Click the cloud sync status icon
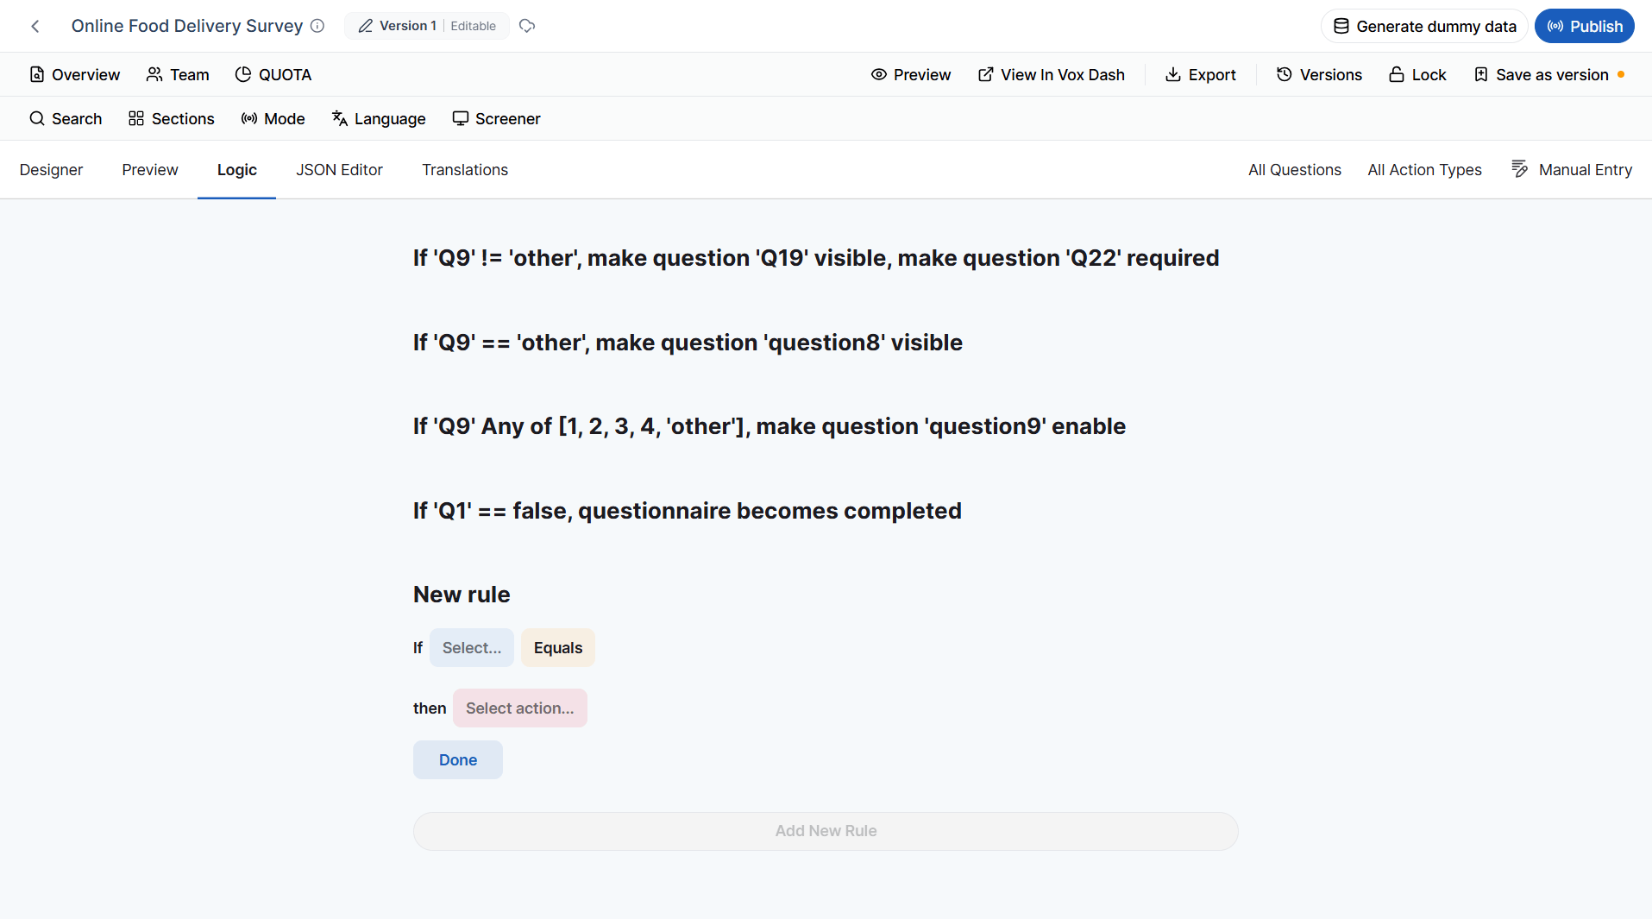The image size is (1652, 919). [527, 26]
